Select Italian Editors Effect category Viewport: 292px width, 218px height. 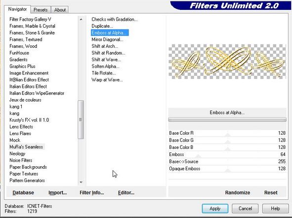28,86
